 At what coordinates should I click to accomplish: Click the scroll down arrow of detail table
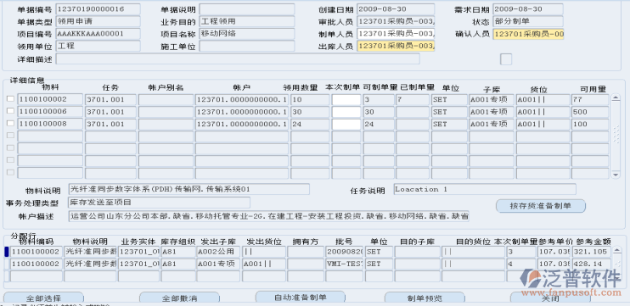tap(615, 175)
